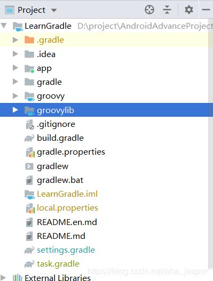This screenshot has height=281, width=213.
Task: Click the gradle folder icon
Action: [29, 82]
